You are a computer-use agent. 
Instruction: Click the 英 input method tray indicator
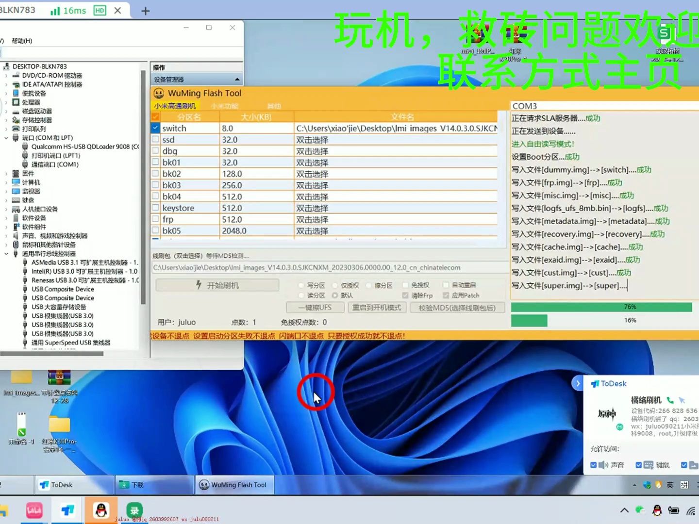[670, 485]
